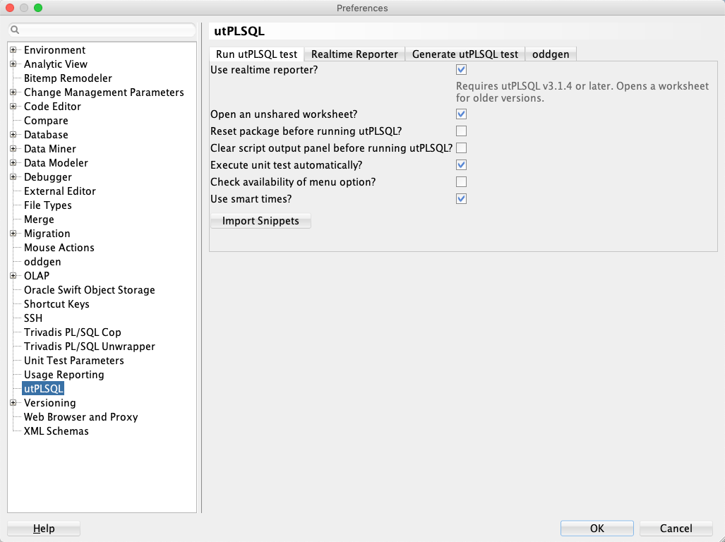Click into the preferences search field
725x542 pixels.
[106, 30]
